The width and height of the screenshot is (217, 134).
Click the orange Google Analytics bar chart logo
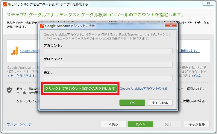[15, 51]
